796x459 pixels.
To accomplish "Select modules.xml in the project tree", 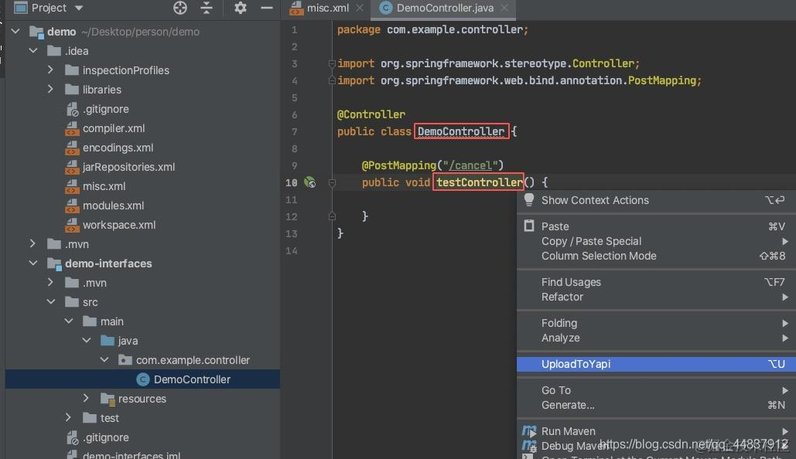I will (113, 206).
